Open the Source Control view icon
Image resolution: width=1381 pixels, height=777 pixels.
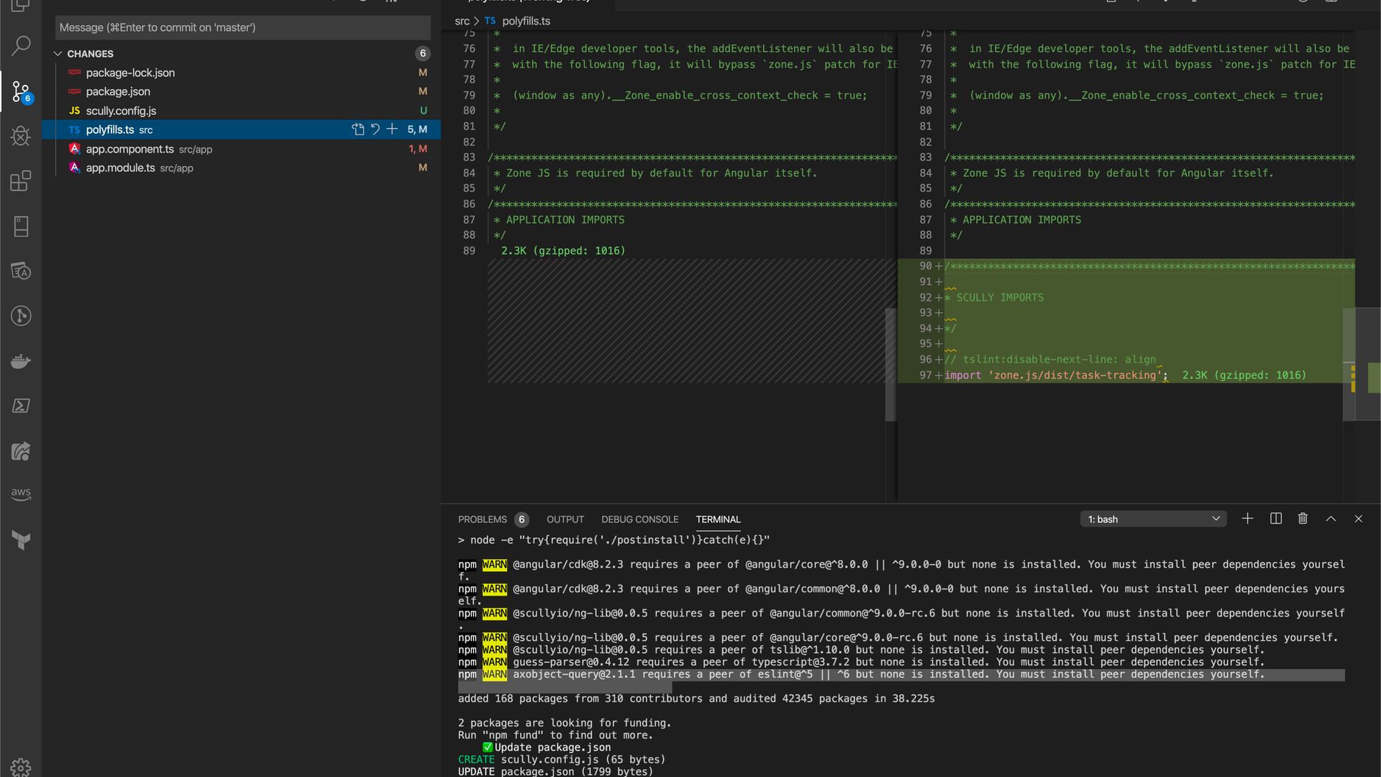point(21,91)
